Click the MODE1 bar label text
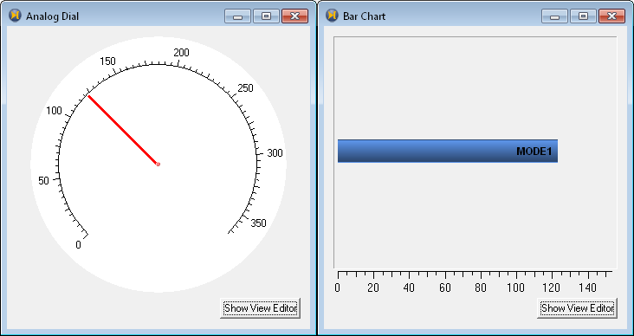The image size is (634, 336). [534, 152]
